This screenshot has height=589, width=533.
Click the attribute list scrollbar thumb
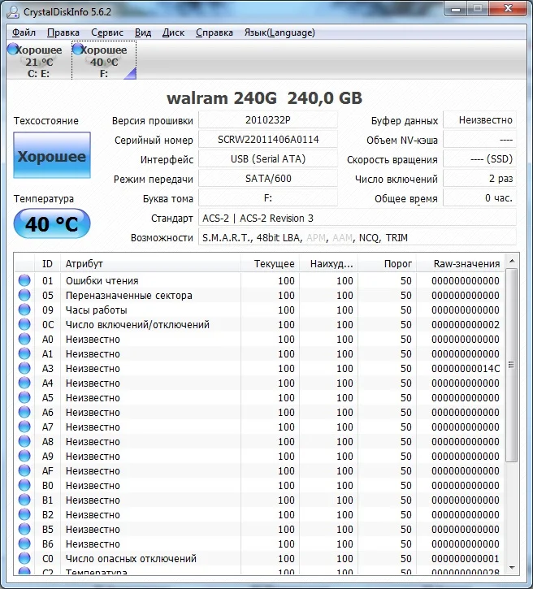512,365
